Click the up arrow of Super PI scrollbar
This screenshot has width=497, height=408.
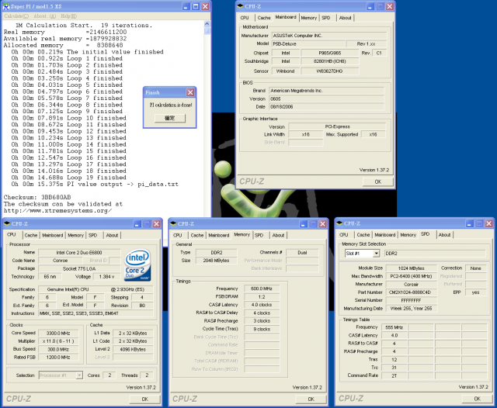(x=207, y=24)
